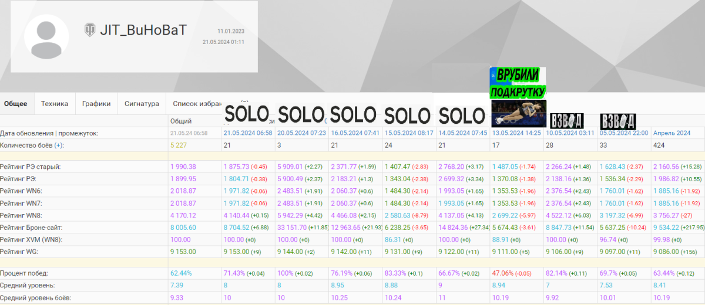Select the 424 April battles count

coord(659,145)
